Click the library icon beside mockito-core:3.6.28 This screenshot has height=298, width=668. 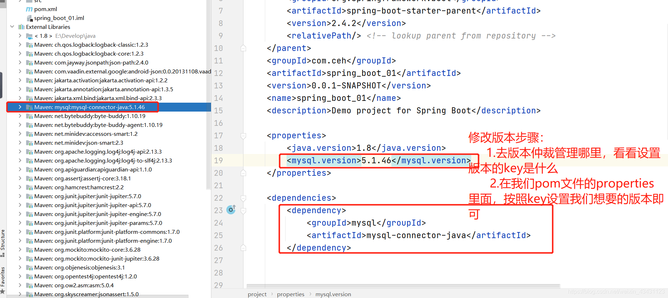[30, 250]
